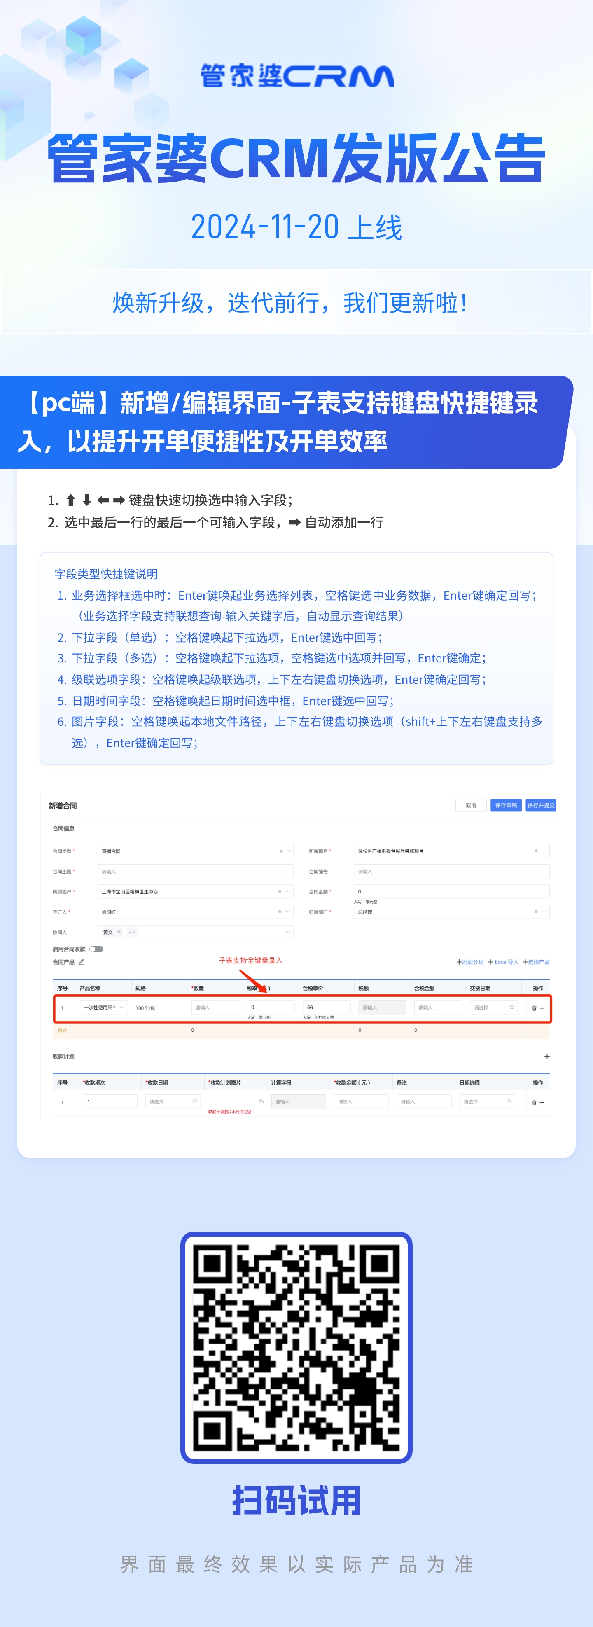Viewport: 593px width, 1627px height.
Task: Clear the 合同类型 selection circle icon
Action: click(281, 851)
